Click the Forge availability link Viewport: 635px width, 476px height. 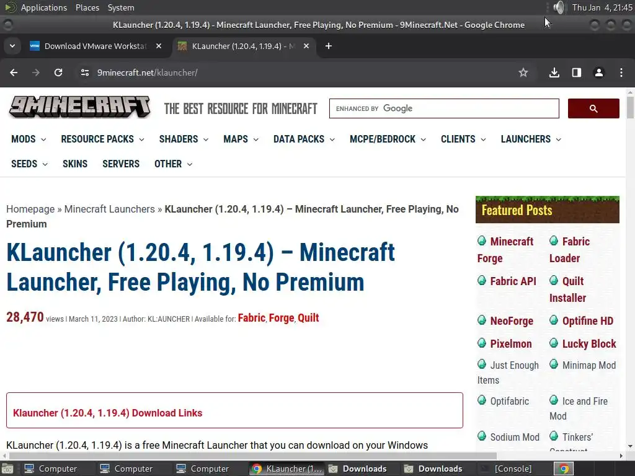point(282,318)
